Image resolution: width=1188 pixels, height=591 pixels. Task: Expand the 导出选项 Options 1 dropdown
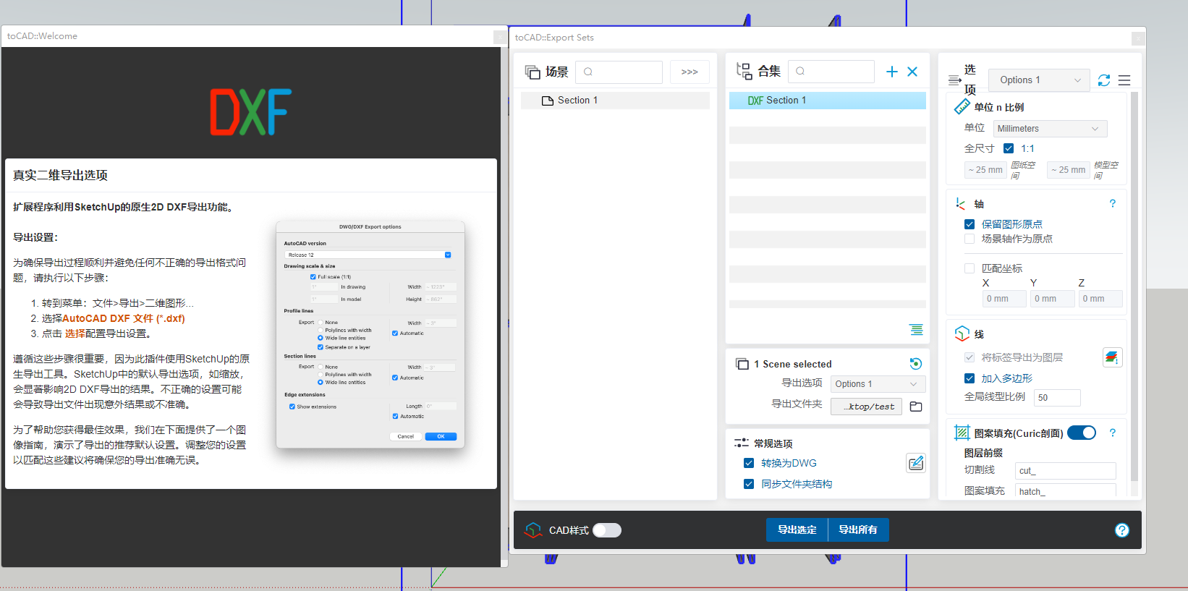[x=877, y=384]
